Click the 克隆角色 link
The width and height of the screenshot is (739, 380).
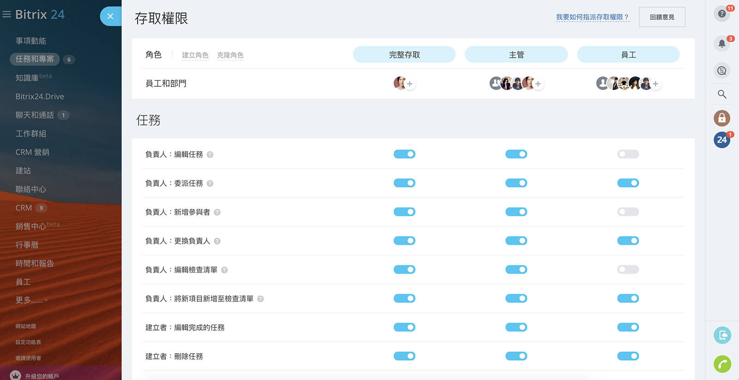pyautogui.click(x=230, y=55)
